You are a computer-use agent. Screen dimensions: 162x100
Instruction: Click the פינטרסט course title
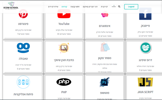coord(23,24)
